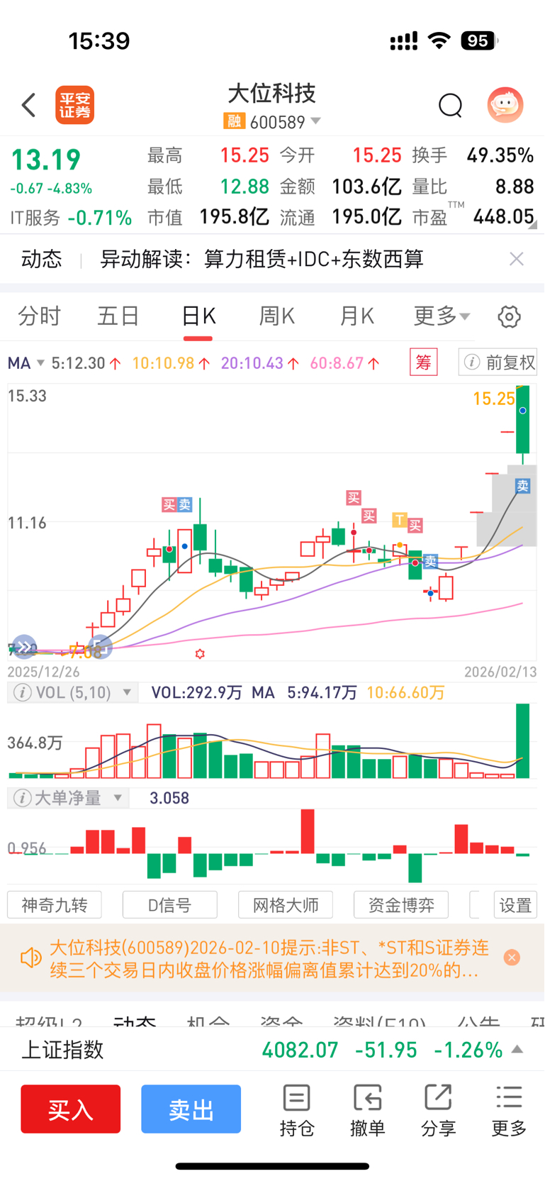545x1181 pixels.
Task: Read the 大位科技 2026-02-10 risk notice
Action: [269, 958]
